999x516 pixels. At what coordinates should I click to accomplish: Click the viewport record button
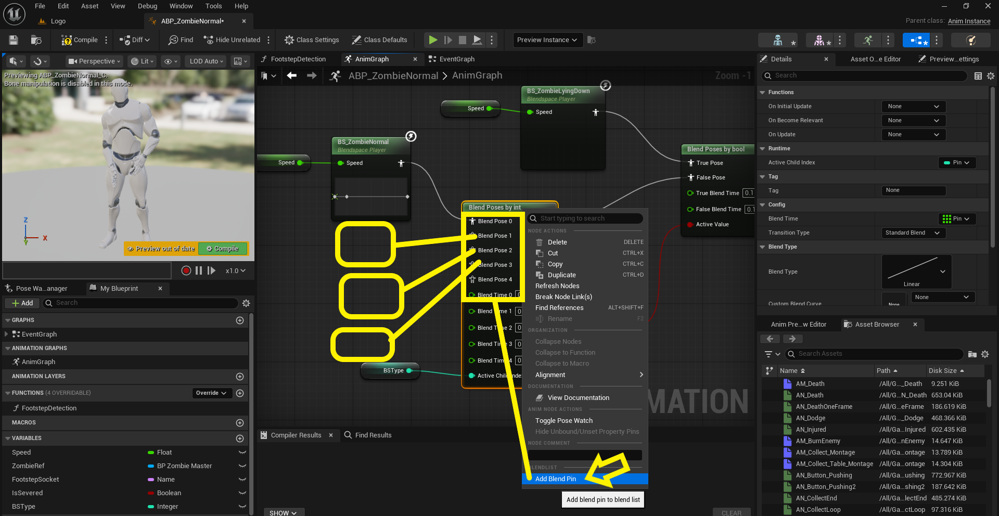pyautogui.click(x=186, y=270)
